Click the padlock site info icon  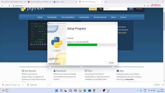coord(13,6)
